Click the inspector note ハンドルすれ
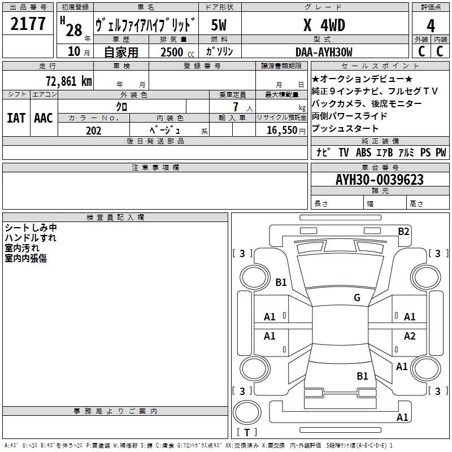The height and width of the screenshot is (452, 452). (x=31, y=238)
